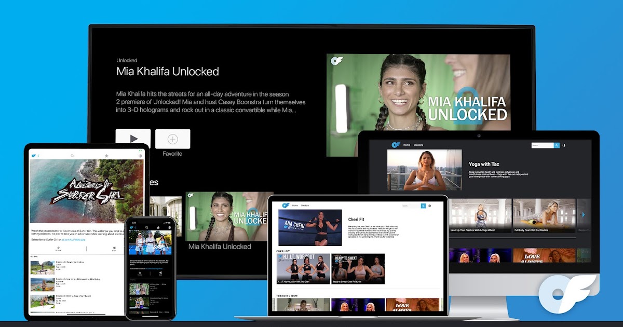Open the Ready to Sweat Cheri Fit video
The height and width of the screenshot is (327, 623).
[x=358, y=269]
